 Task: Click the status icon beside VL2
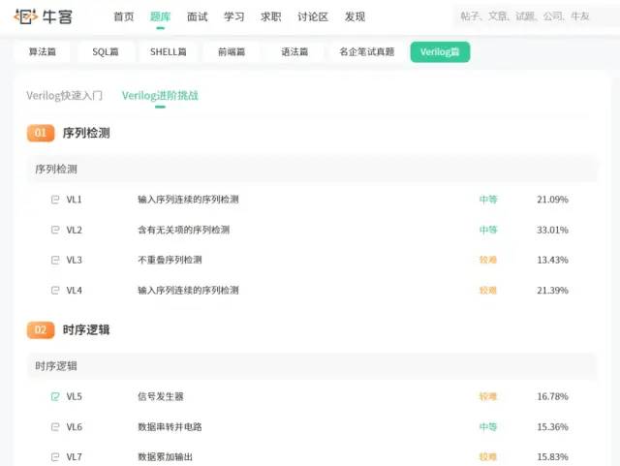point(55,230)
